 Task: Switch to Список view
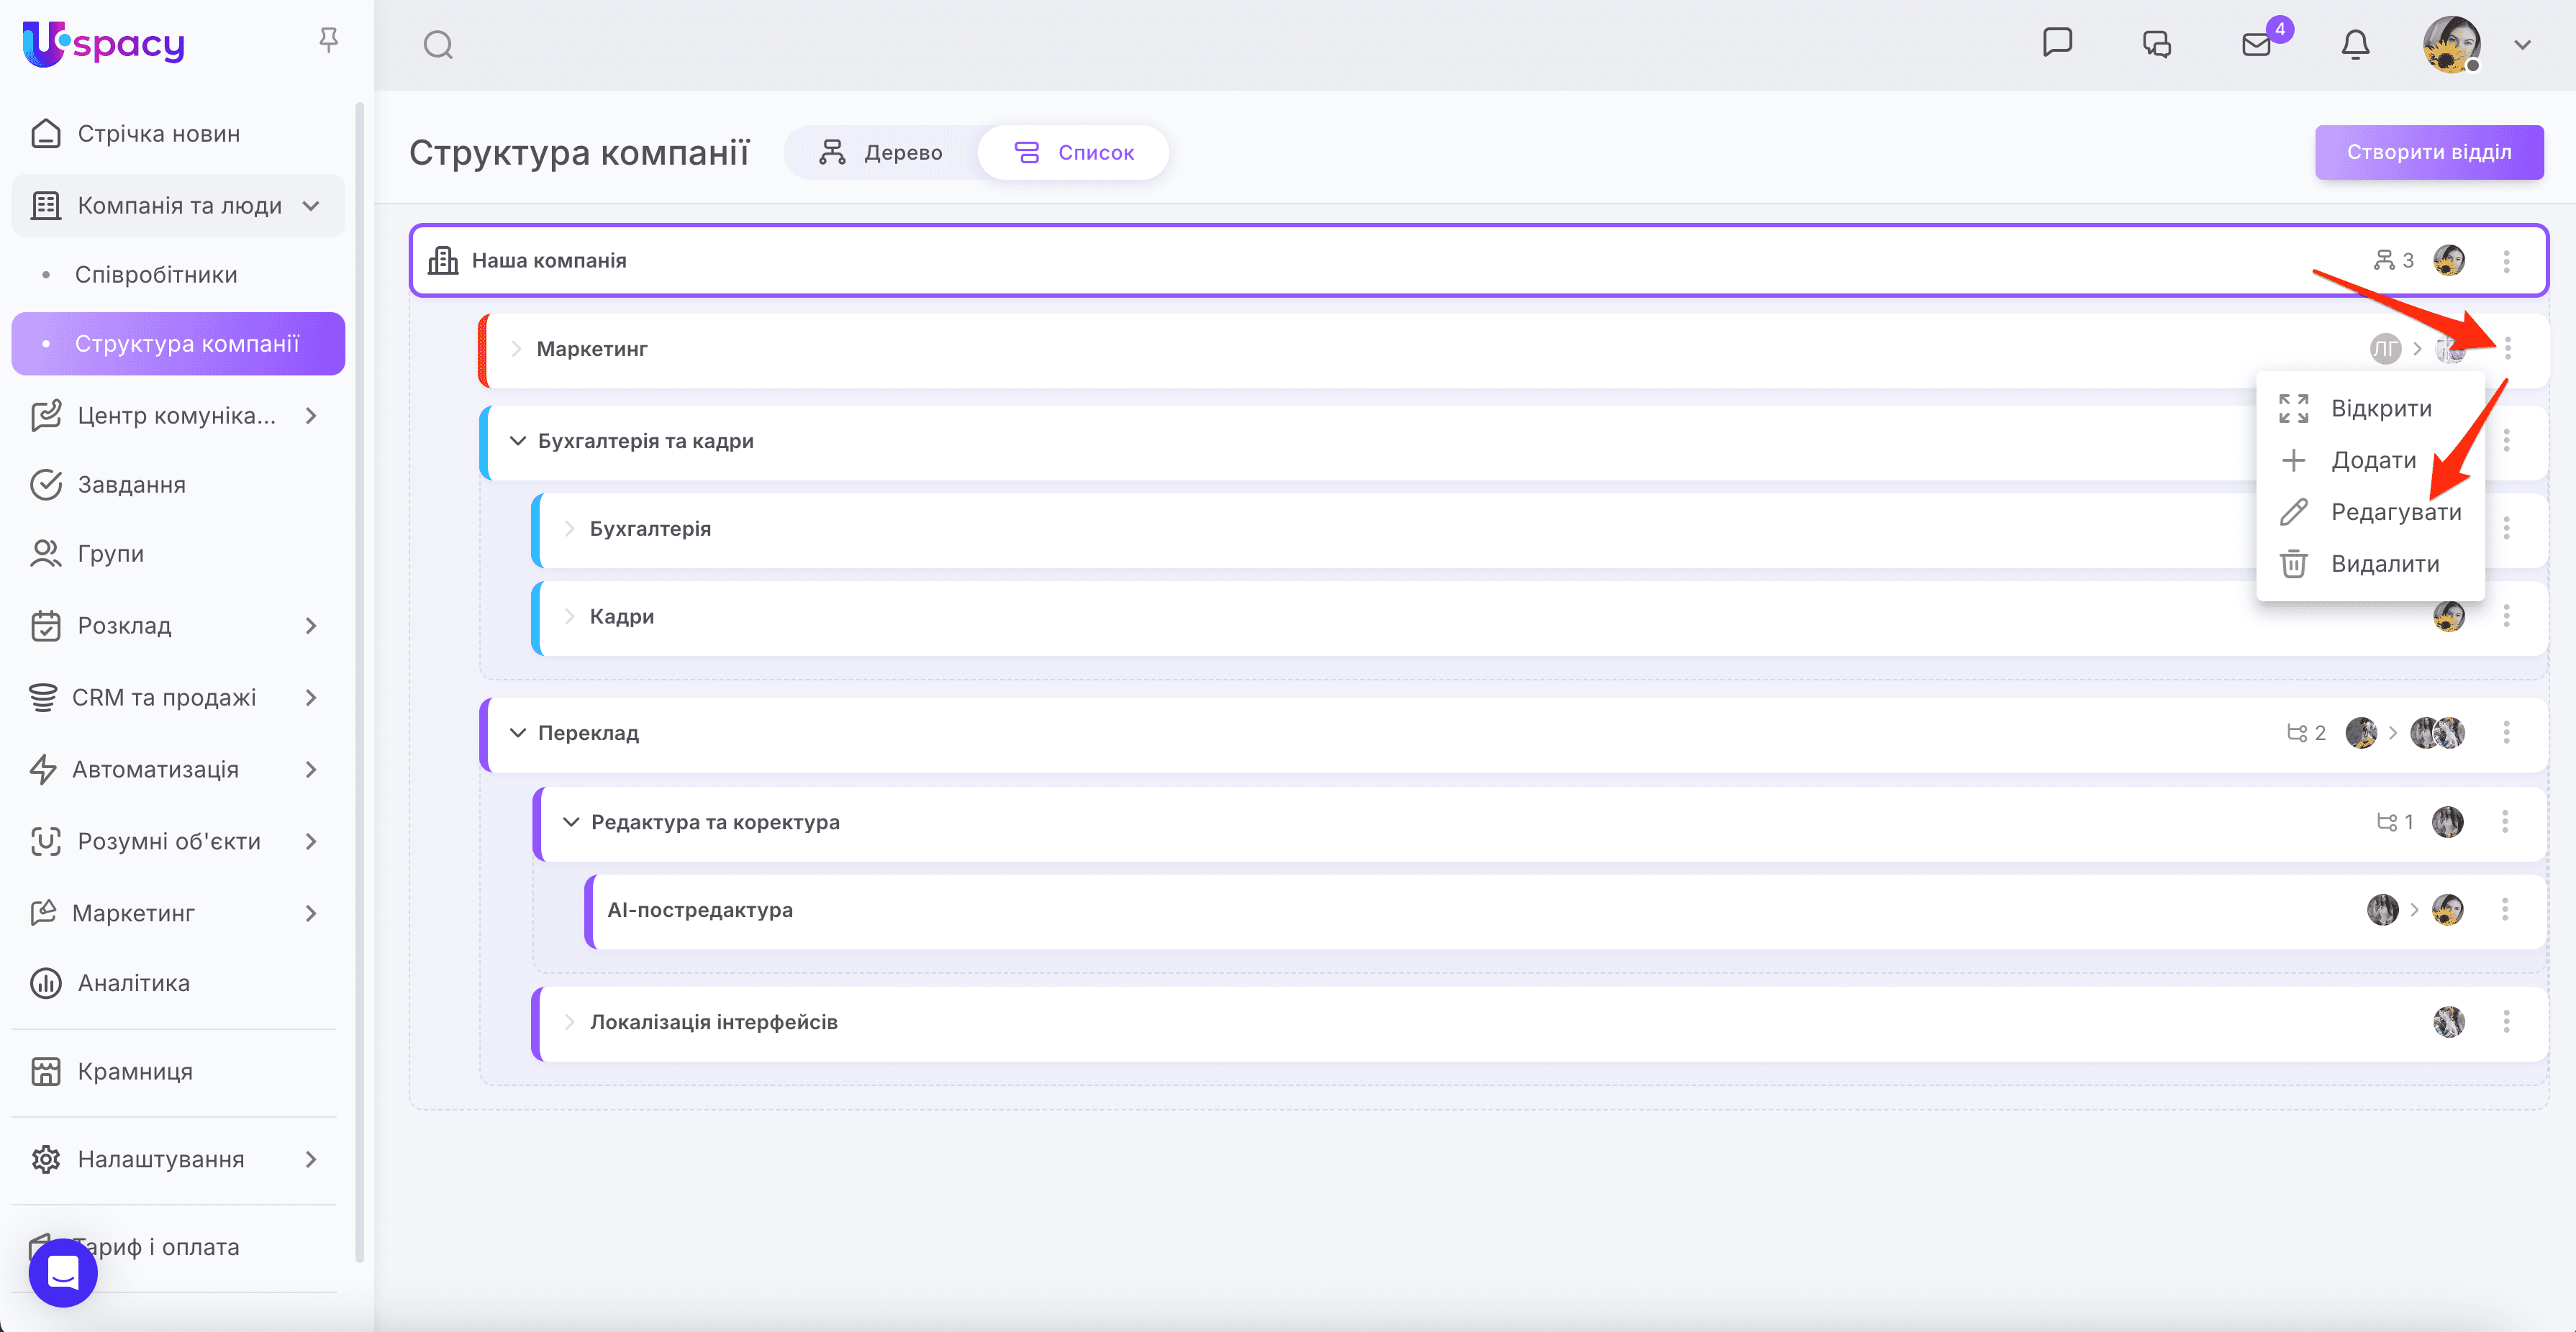[x=1074, y=153]
